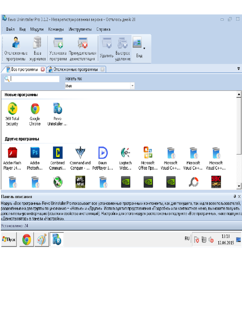Click the muted volume tray icon
This screenshot has height=322, width=242.
pyautogui.click(x=211, y=240)
